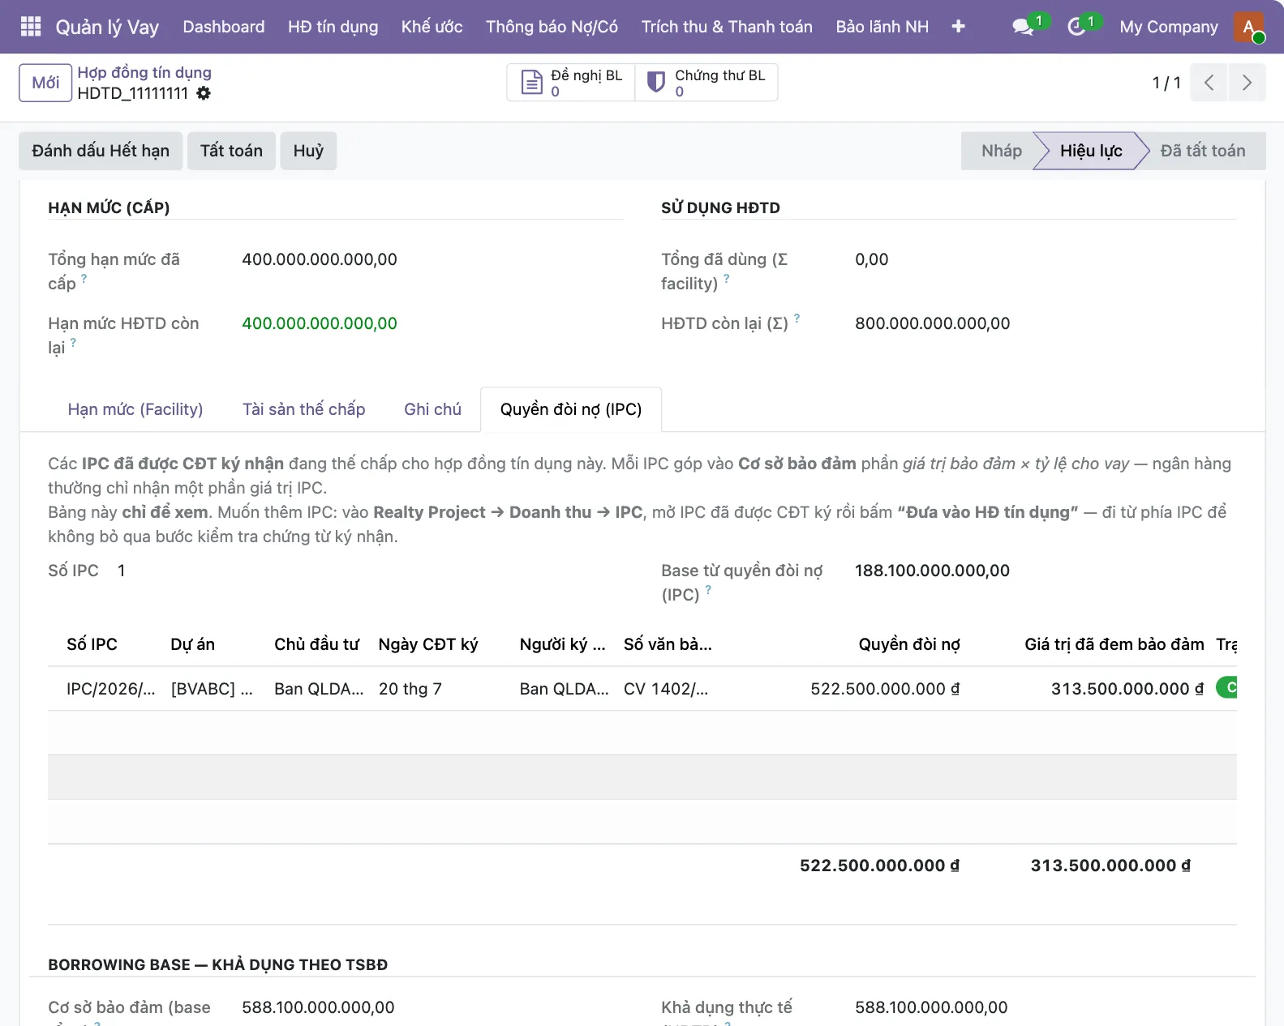The image size is (1284, 1026).
Task: Open the activities clock icon
Action: click(x=1076, y=27)
